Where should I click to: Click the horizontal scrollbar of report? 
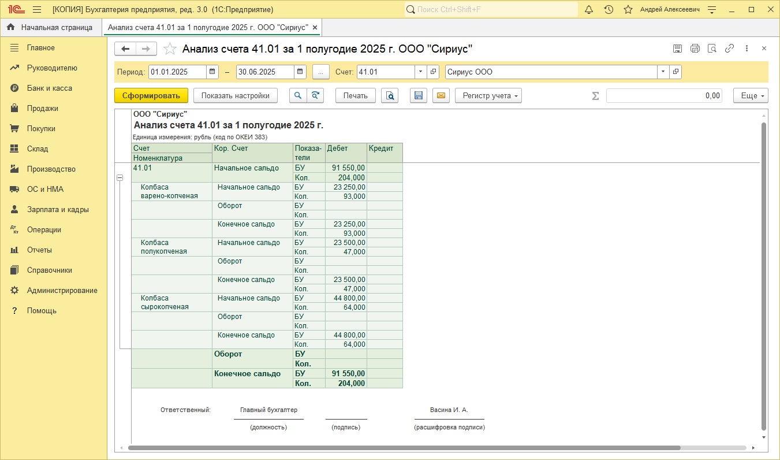coord(404,448)
